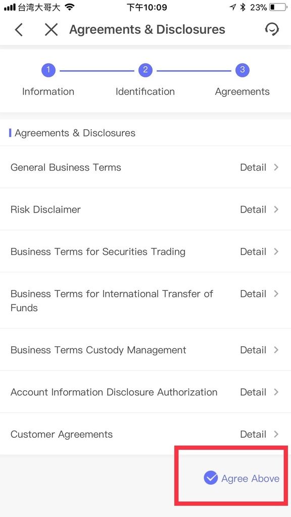
Task: Select Business Terms for International Transfer row
Action: [145, 300]
